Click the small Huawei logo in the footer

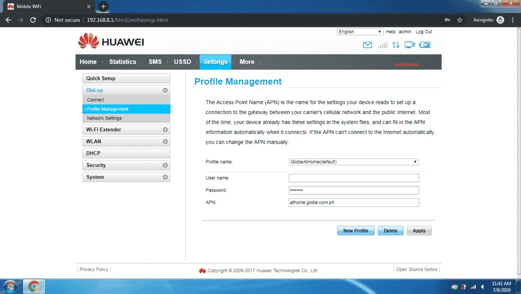point(202,271)
